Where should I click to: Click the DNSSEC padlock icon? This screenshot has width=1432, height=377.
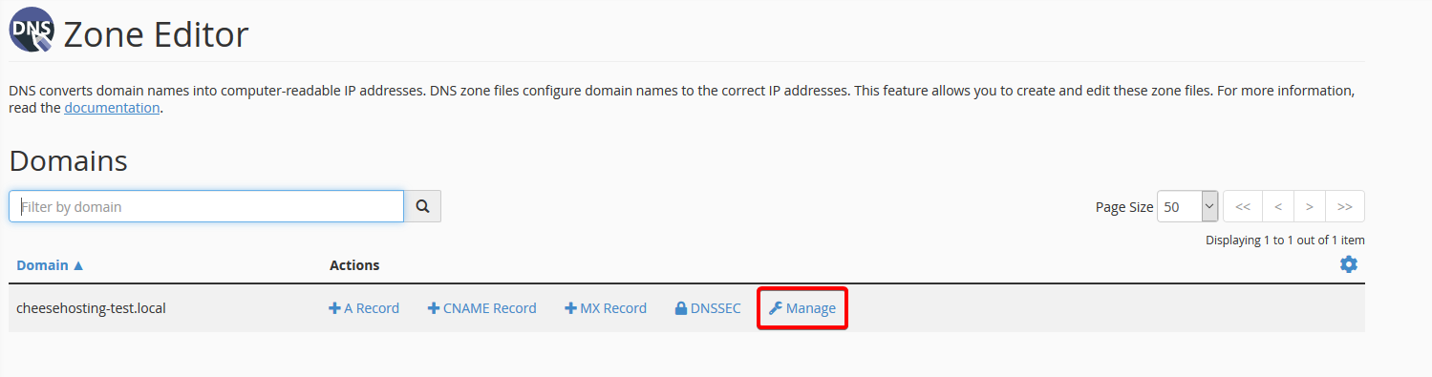681,308
